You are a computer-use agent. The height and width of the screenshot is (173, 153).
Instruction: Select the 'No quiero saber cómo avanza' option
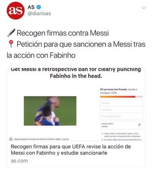pos(102,140)
